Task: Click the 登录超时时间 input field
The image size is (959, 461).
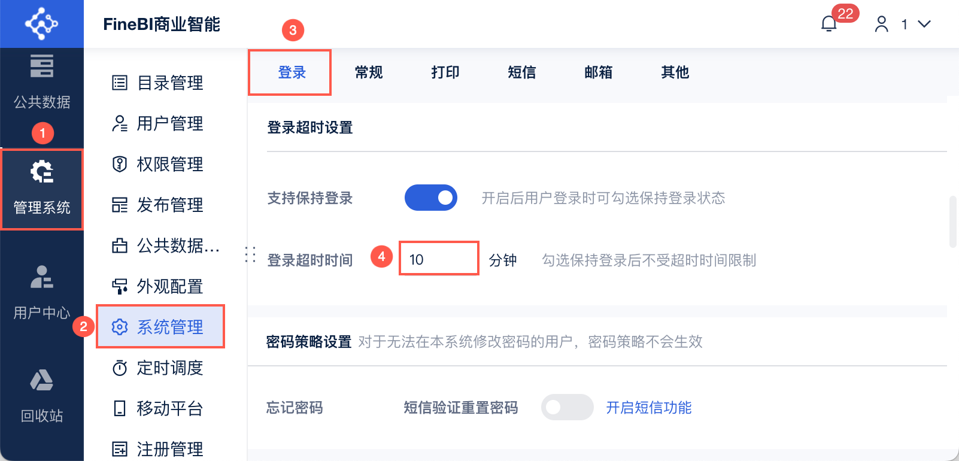Action: (x=439, y=259)
